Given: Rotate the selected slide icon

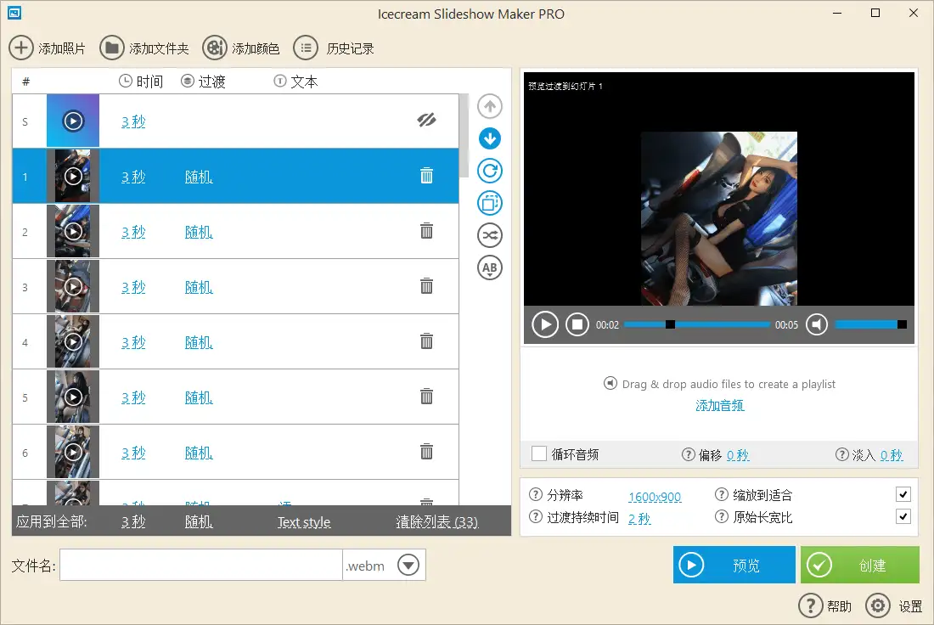Looking at the screenshot, I should [490, 171].
